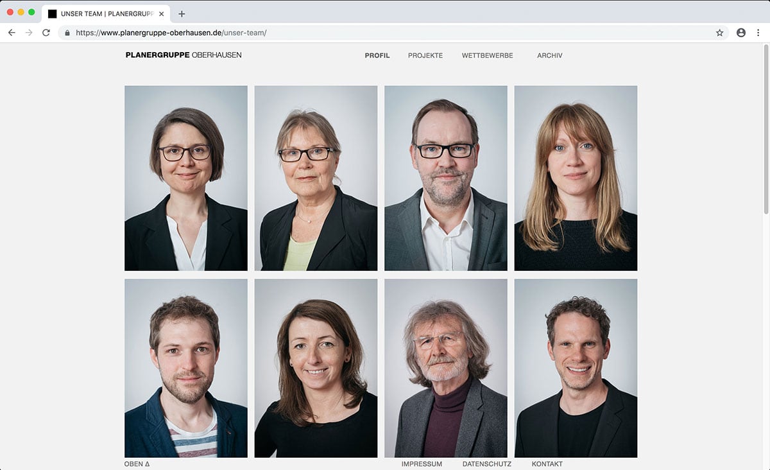Reload the current page
770x470 pixels.
(46, 33)
